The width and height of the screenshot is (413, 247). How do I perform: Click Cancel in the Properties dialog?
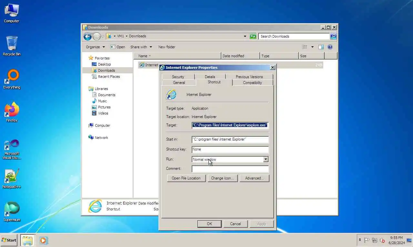[x=236, y=224]
